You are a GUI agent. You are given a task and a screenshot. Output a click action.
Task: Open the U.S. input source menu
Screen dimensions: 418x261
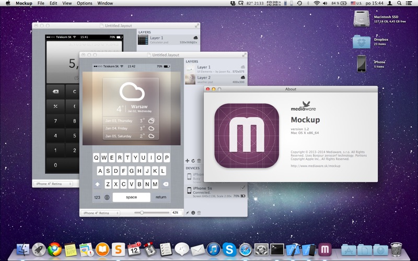click(356, 3)
